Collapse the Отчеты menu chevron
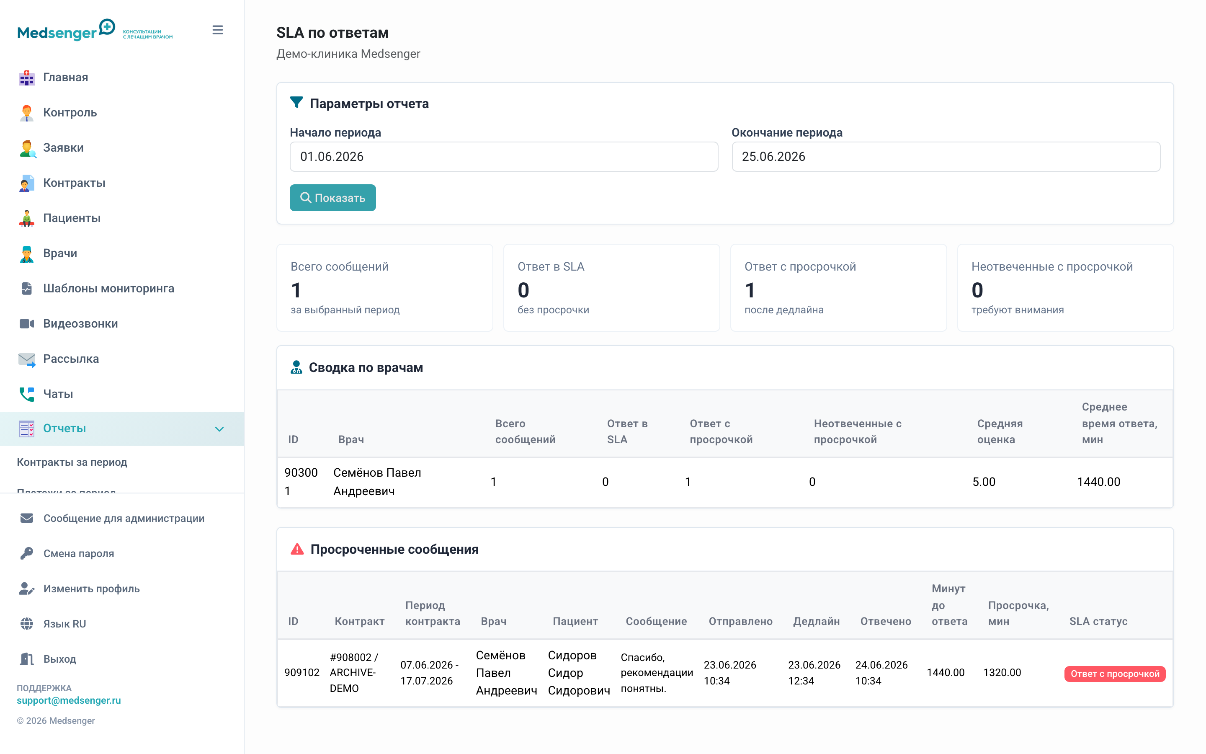This screenshot has height=754, width=1206. tap(219, 429)
